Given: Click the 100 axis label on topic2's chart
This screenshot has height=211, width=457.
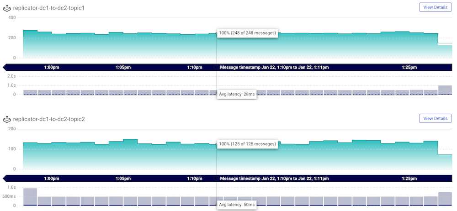Looking at the screenshot, I should 12,149.
